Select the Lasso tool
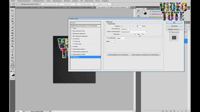The image size is (200, 112). pyautogui.click(x=12, y=16)
